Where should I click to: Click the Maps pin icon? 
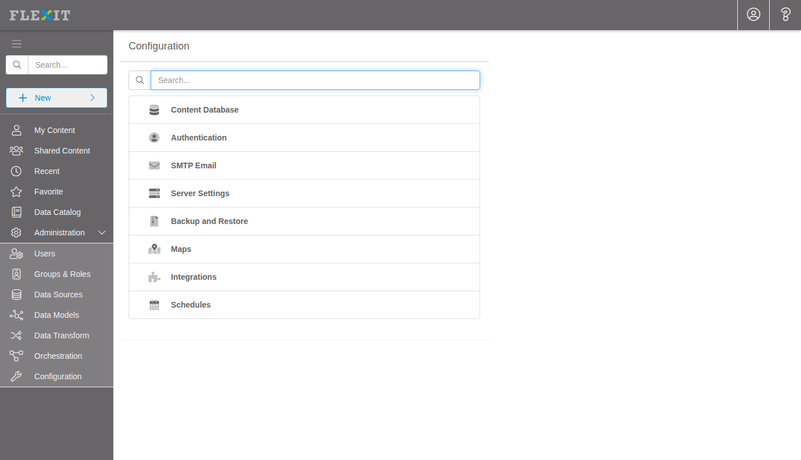pos(154,249)
